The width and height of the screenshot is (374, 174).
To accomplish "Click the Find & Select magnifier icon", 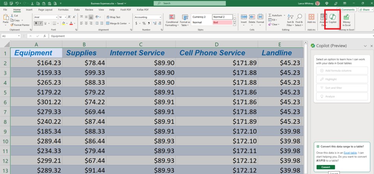I will pyautogui.click(x=299, y=19).
